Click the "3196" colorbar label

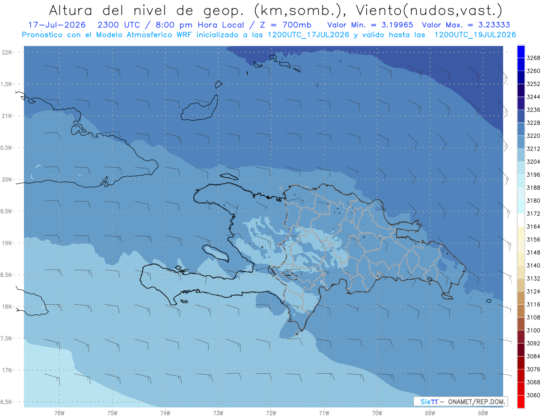pos(533,174)
